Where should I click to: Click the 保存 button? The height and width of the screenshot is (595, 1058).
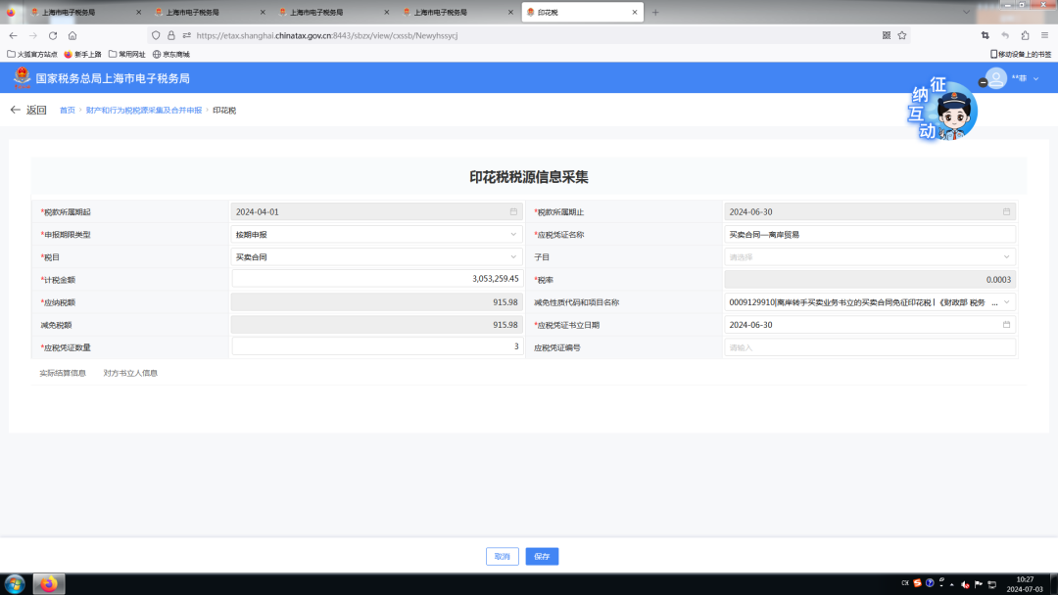542,556
